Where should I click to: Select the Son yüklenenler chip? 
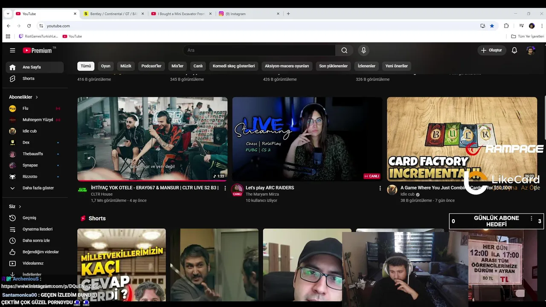[x=334, y=66]
